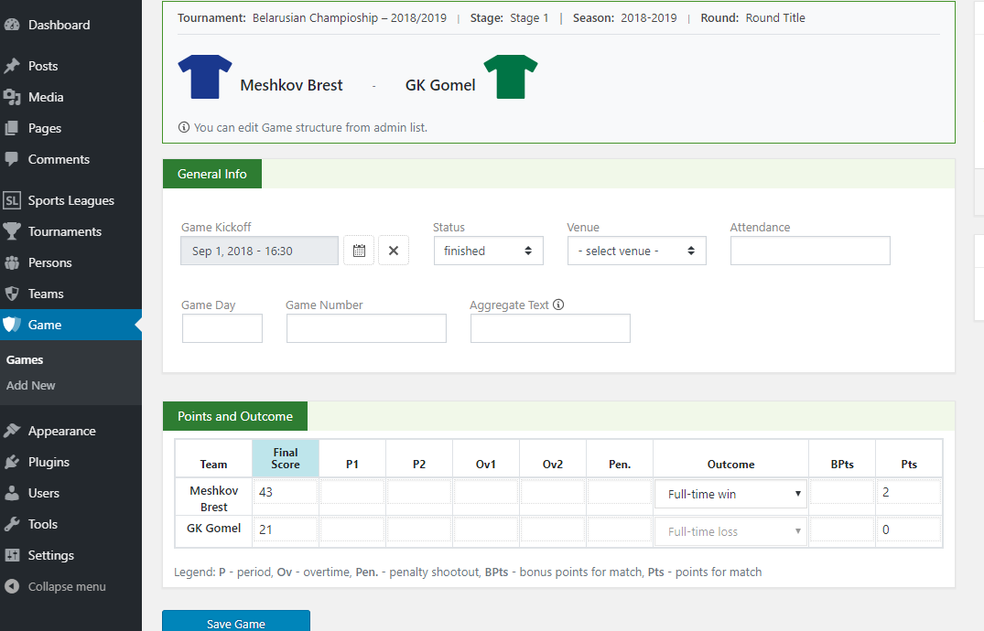Open Sports Leagues from sidebar

click(x=70, y=200)
